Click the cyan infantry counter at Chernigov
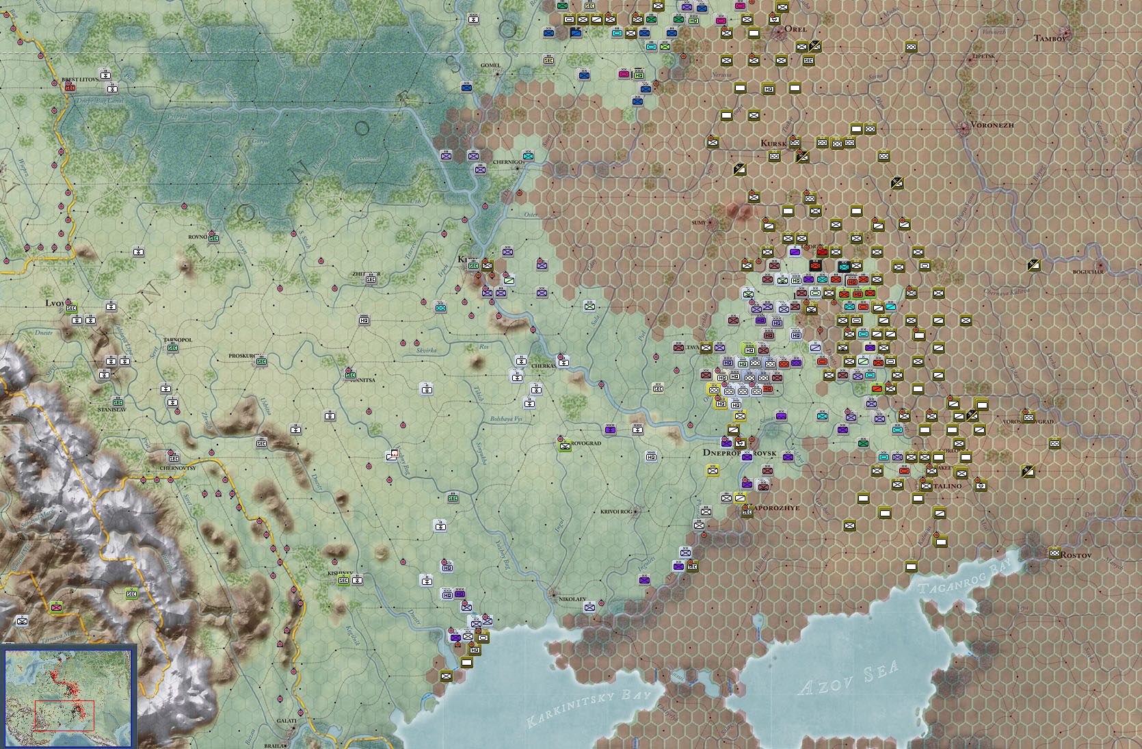The image size is (1142, 749). (528, 156)
